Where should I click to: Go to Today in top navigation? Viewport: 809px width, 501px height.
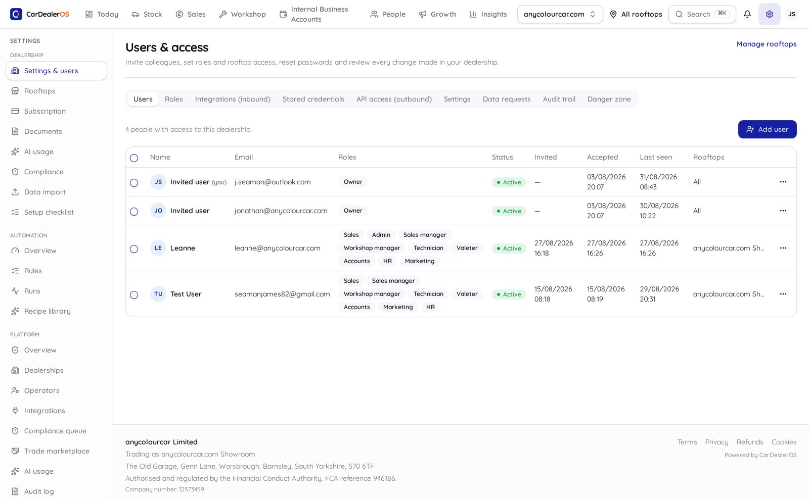102,14
